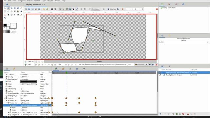Click the New file toolbar icon
The height and width of the screenshot is (118, 210).
click(26, 9)
